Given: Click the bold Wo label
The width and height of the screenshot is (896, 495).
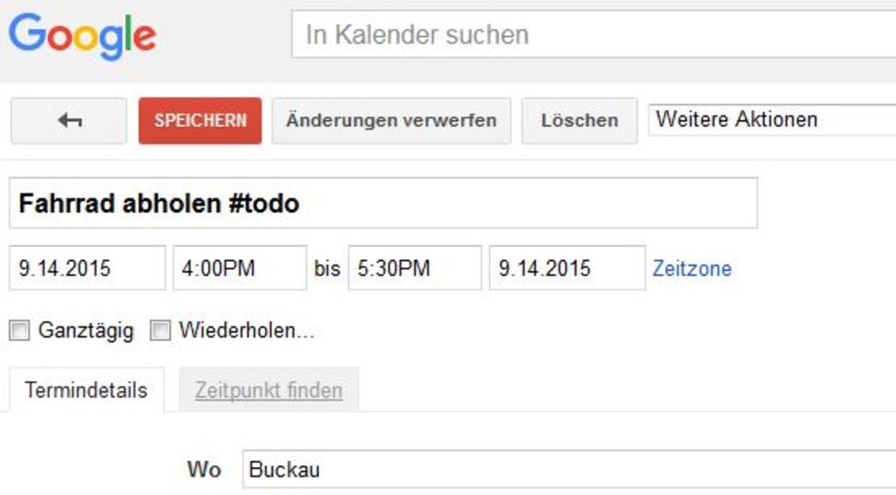Looking at the screenshot, I should click(203, 469).
